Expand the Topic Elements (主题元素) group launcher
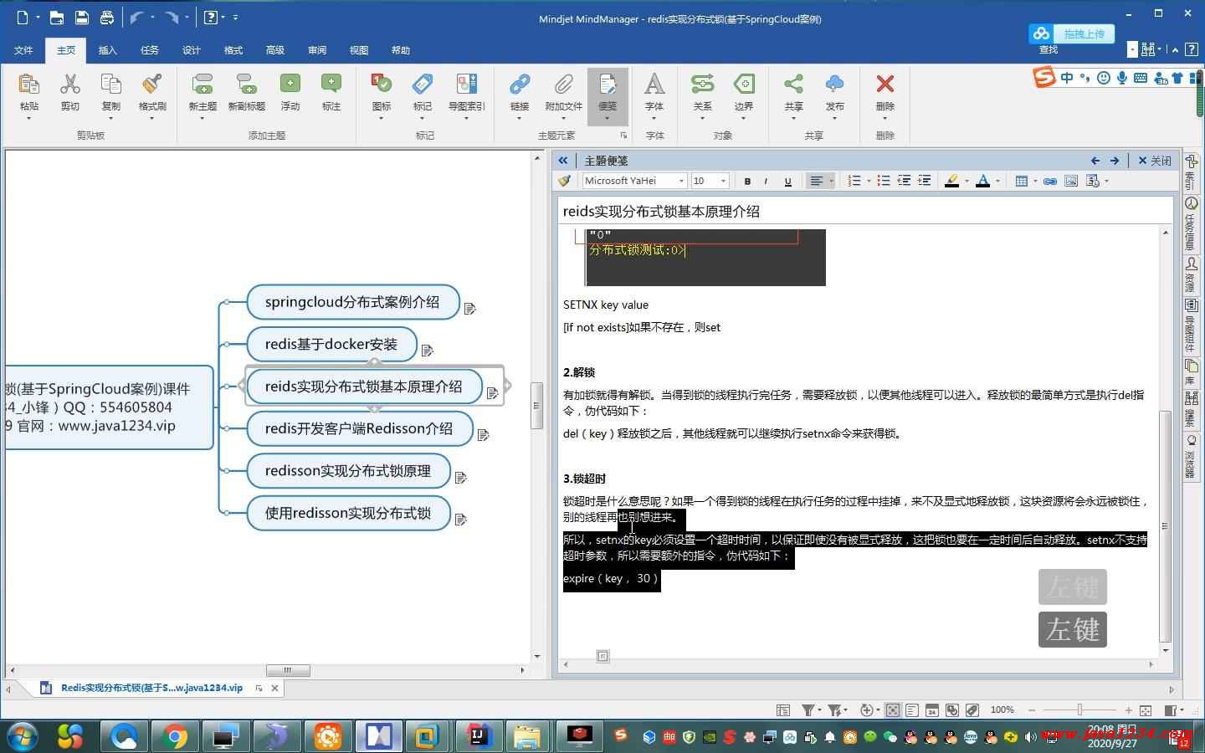 click(623, 136)
